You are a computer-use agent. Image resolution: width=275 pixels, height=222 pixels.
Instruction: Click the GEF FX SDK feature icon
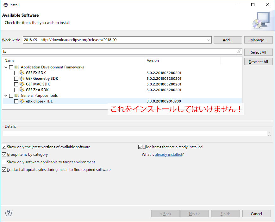coord(22,73)
